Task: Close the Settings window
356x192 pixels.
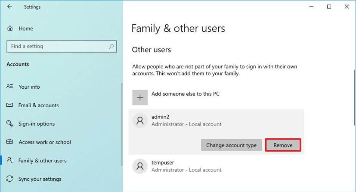Action: pyautogui.click(x=347, y=6)
